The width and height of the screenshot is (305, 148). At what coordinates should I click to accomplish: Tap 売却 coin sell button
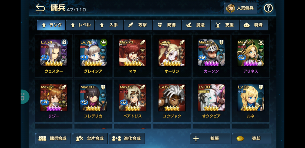(x=252, y=138)
